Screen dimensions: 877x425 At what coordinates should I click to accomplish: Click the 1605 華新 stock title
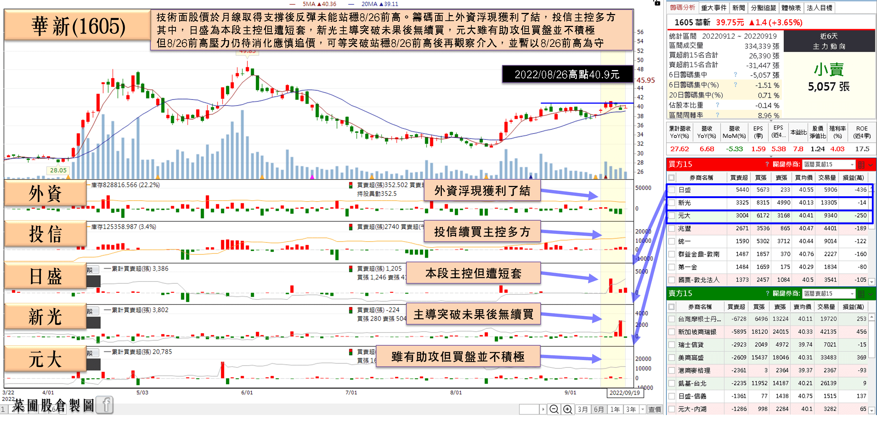click(x=692, y=23)
